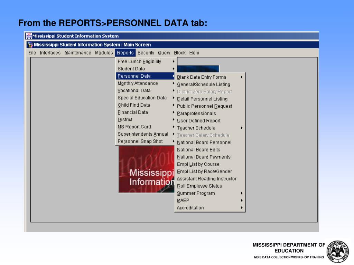Choose General/Schedule Listing report
Image resolution: width=354 pixels, height=265 pixels.
coord(210,84)
